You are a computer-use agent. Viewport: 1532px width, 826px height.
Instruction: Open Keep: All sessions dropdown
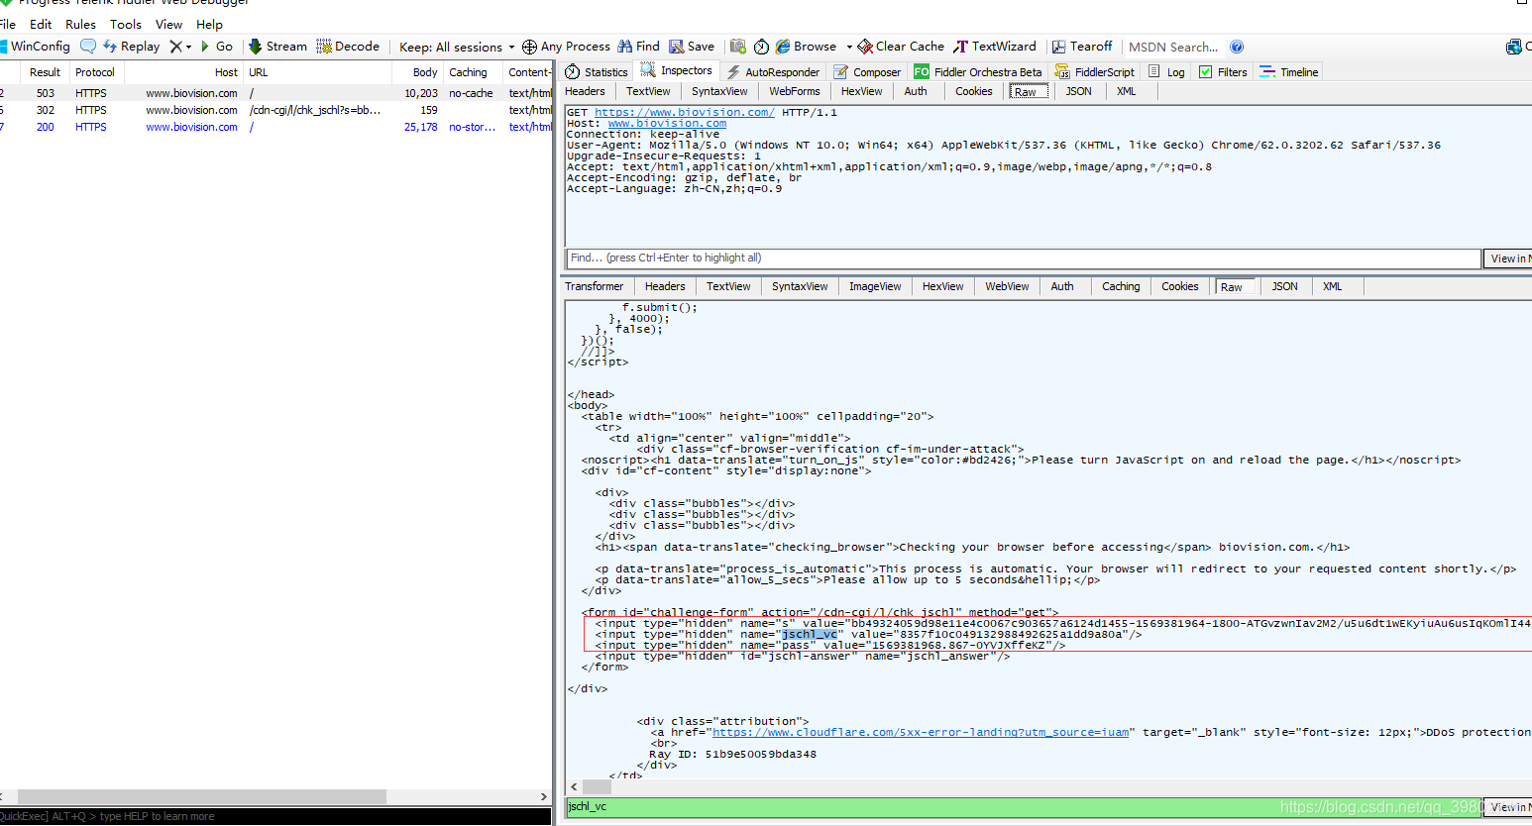(457, 47)
